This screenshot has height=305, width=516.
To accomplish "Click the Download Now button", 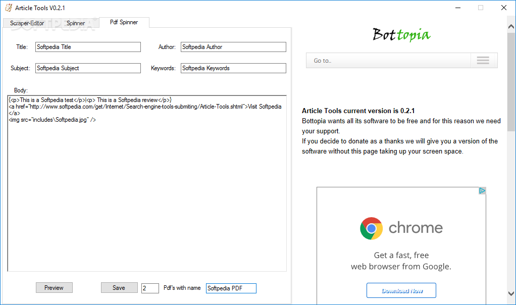I will click(401, 290).
